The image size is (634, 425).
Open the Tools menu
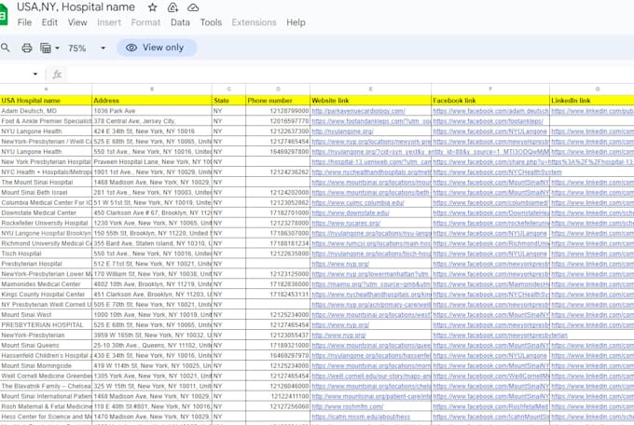click(x=211, y=22)
